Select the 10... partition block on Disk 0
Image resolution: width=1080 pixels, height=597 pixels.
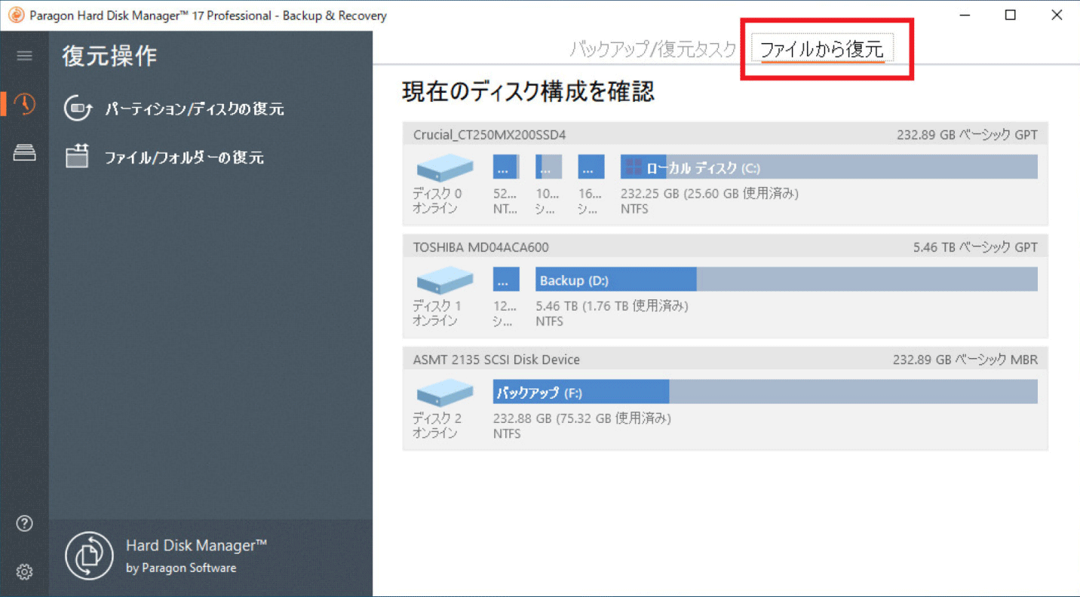[x=548, y=167]
